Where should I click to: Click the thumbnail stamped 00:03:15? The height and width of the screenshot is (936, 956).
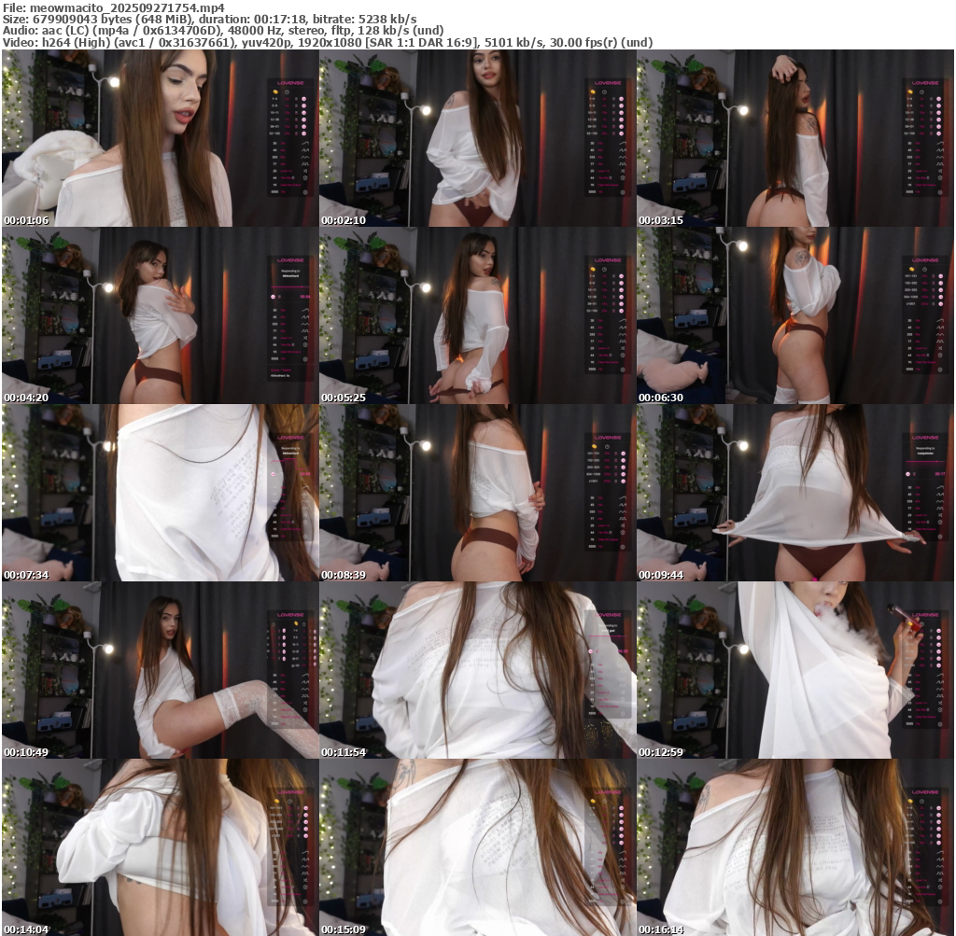[x=794, y=138]
